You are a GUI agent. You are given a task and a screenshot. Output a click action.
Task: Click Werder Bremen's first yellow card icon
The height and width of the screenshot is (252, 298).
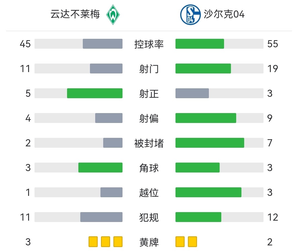tap(93, 242)
